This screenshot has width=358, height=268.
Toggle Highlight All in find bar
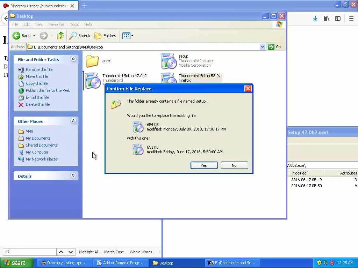pos(88,252)
